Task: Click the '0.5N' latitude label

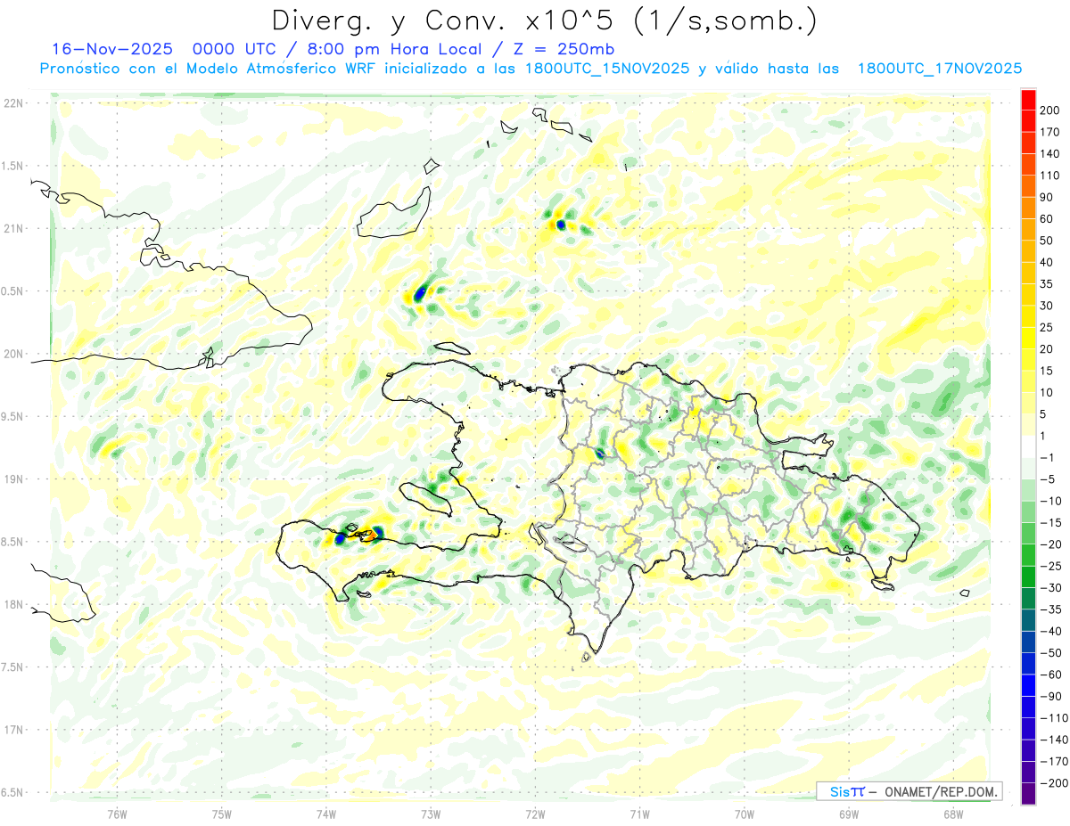Action: [13, 291]
